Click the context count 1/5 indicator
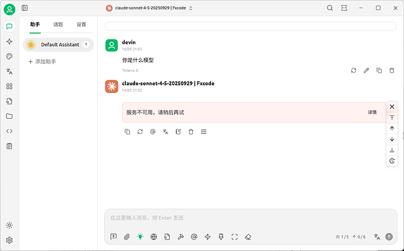The width and height of the screenshot is (404, 251). [342, 237]
